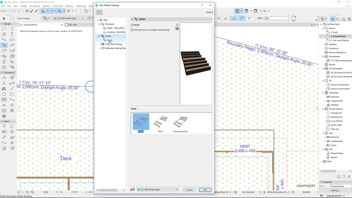Toggle the third stair geometry method button
This screenshot has height=198, width=352.
[242, 18]
